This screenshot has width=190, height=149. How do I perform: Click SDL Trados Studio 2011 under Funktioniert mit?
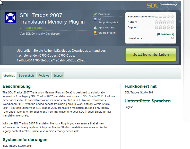pos(140,92)
